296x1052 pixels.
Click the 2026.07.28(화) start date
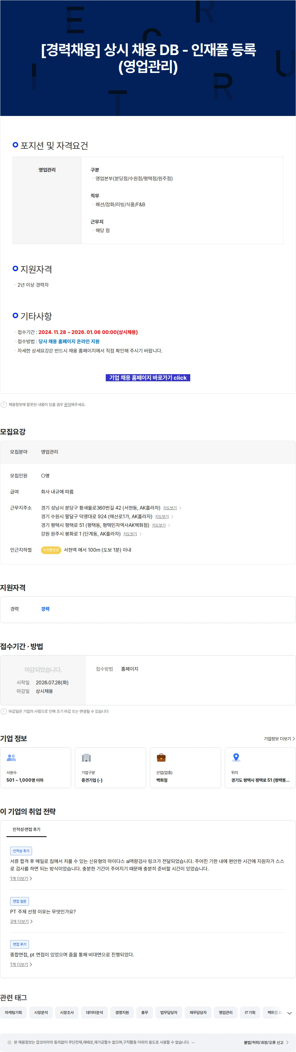pos(52,682)
